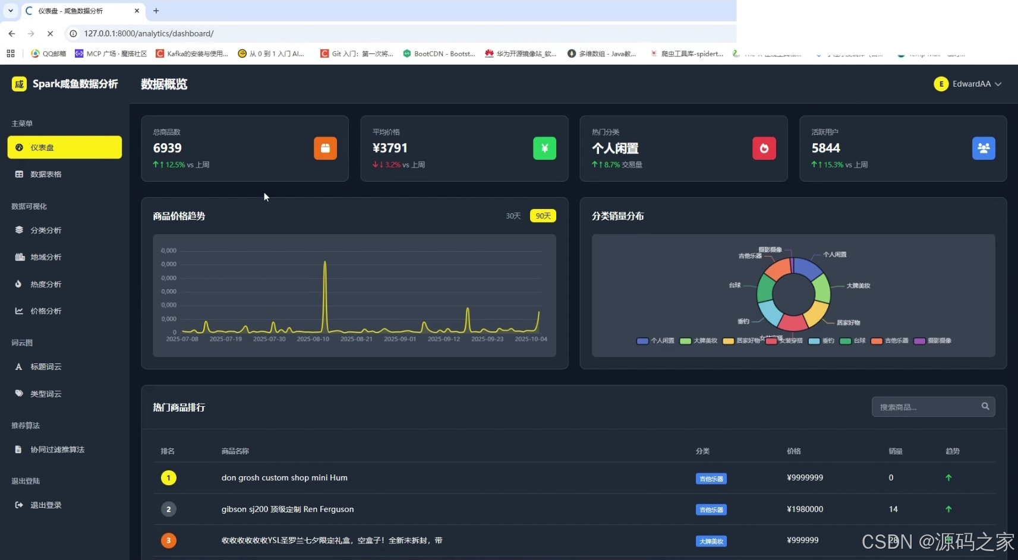The width and height of the screenshot is (1018, 560).
Task: Open the Kafka的安装与使用 bookmark
Action: (192, 53)
